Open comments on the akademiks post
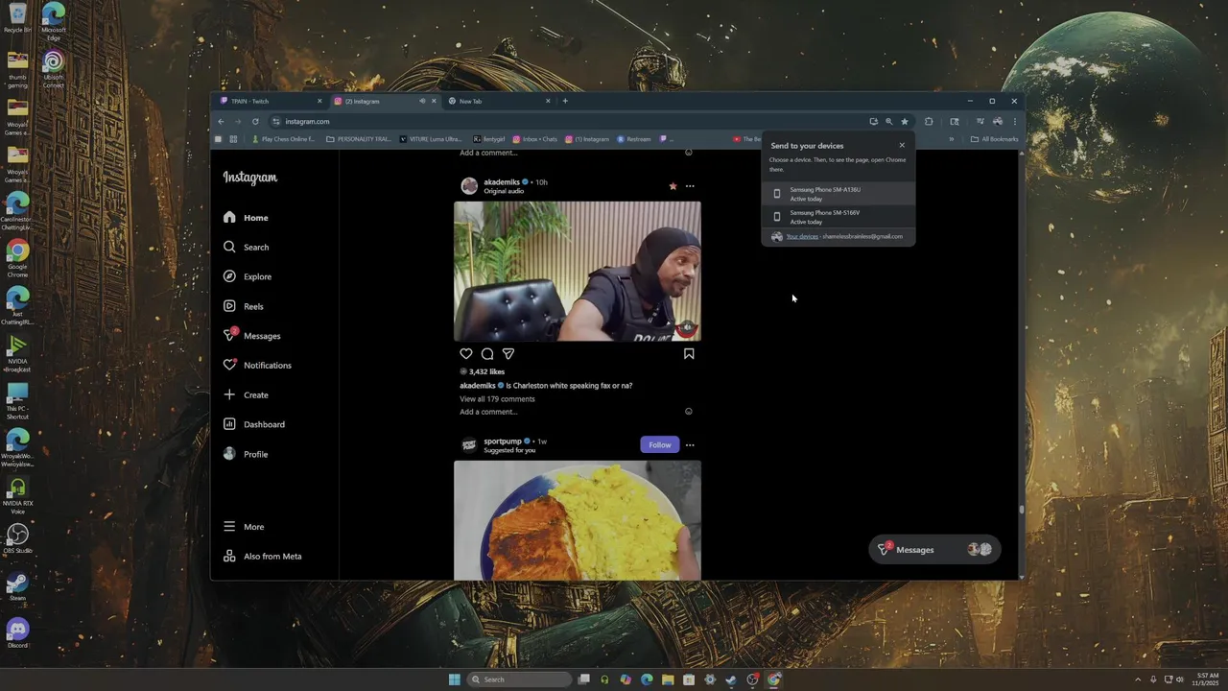Image resolution: width=1228 pixels, height=691 pixels. [487, 354]
